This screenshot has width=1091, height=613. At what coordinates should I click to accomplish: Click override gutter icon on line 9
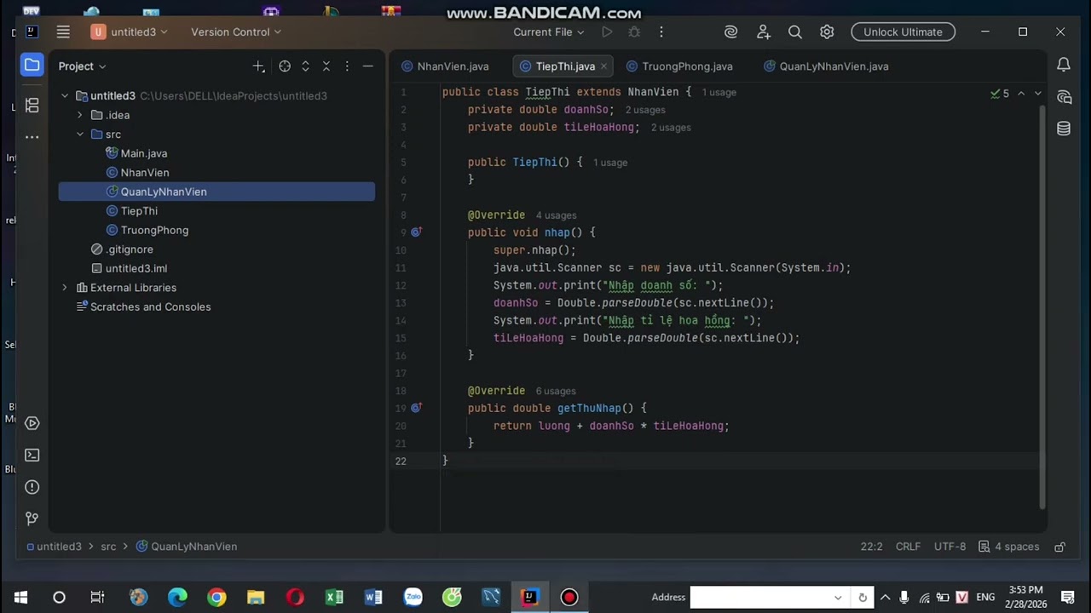[417, 232]
